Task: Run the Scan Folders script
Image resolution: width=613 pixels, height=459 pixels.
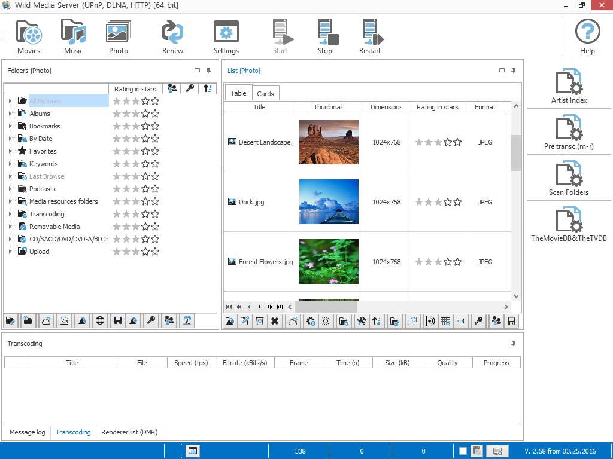Action: point(569,178)
